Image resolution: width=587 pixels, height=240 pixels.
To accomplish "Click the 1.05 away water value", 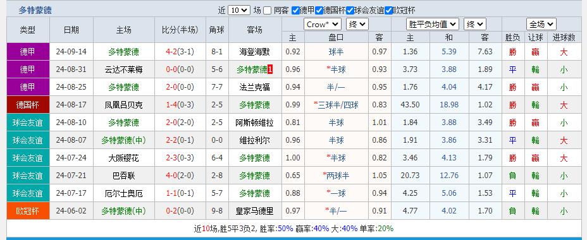I will coord(380,176).
